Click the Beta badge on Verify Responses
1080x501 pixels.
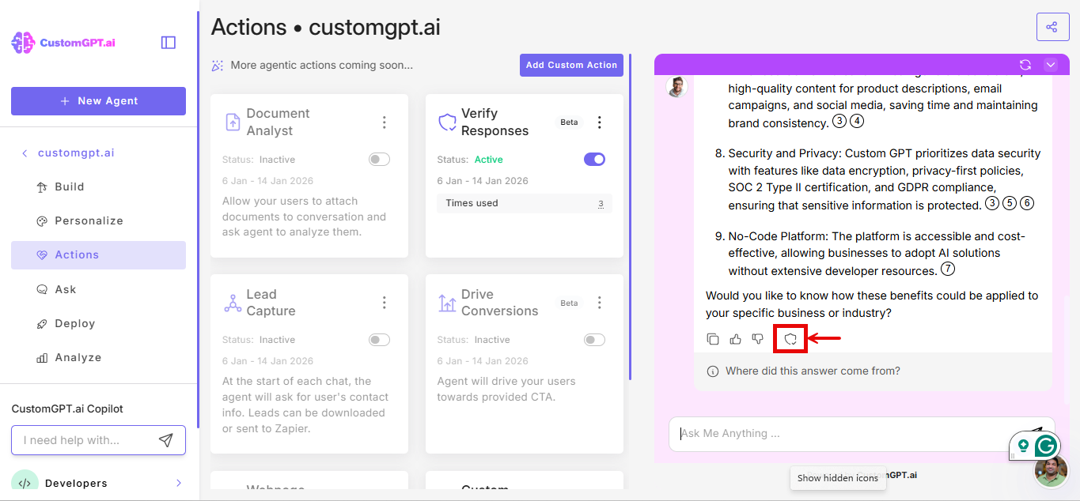(569, 122)
